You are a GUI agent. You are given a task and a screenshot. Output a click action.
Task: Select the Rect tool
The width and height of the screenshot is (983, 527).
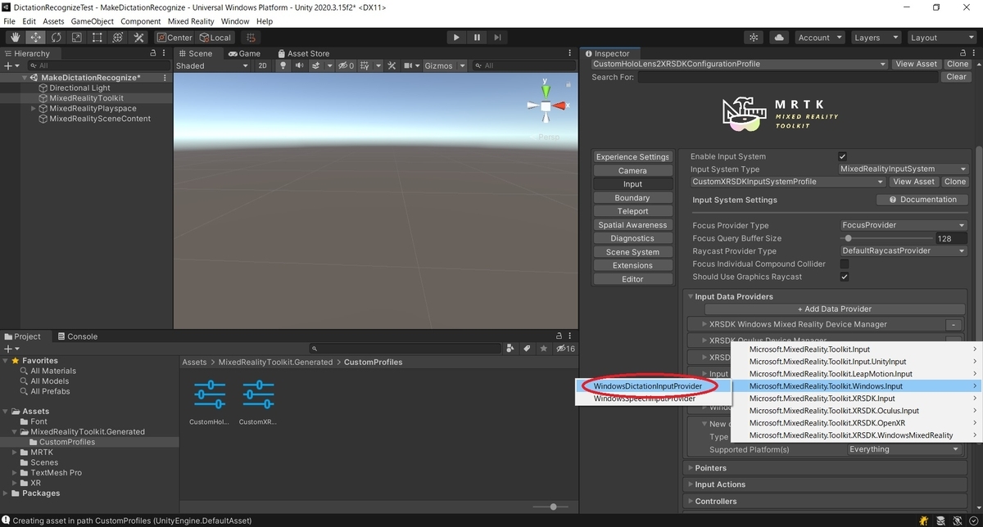(97, 38)
